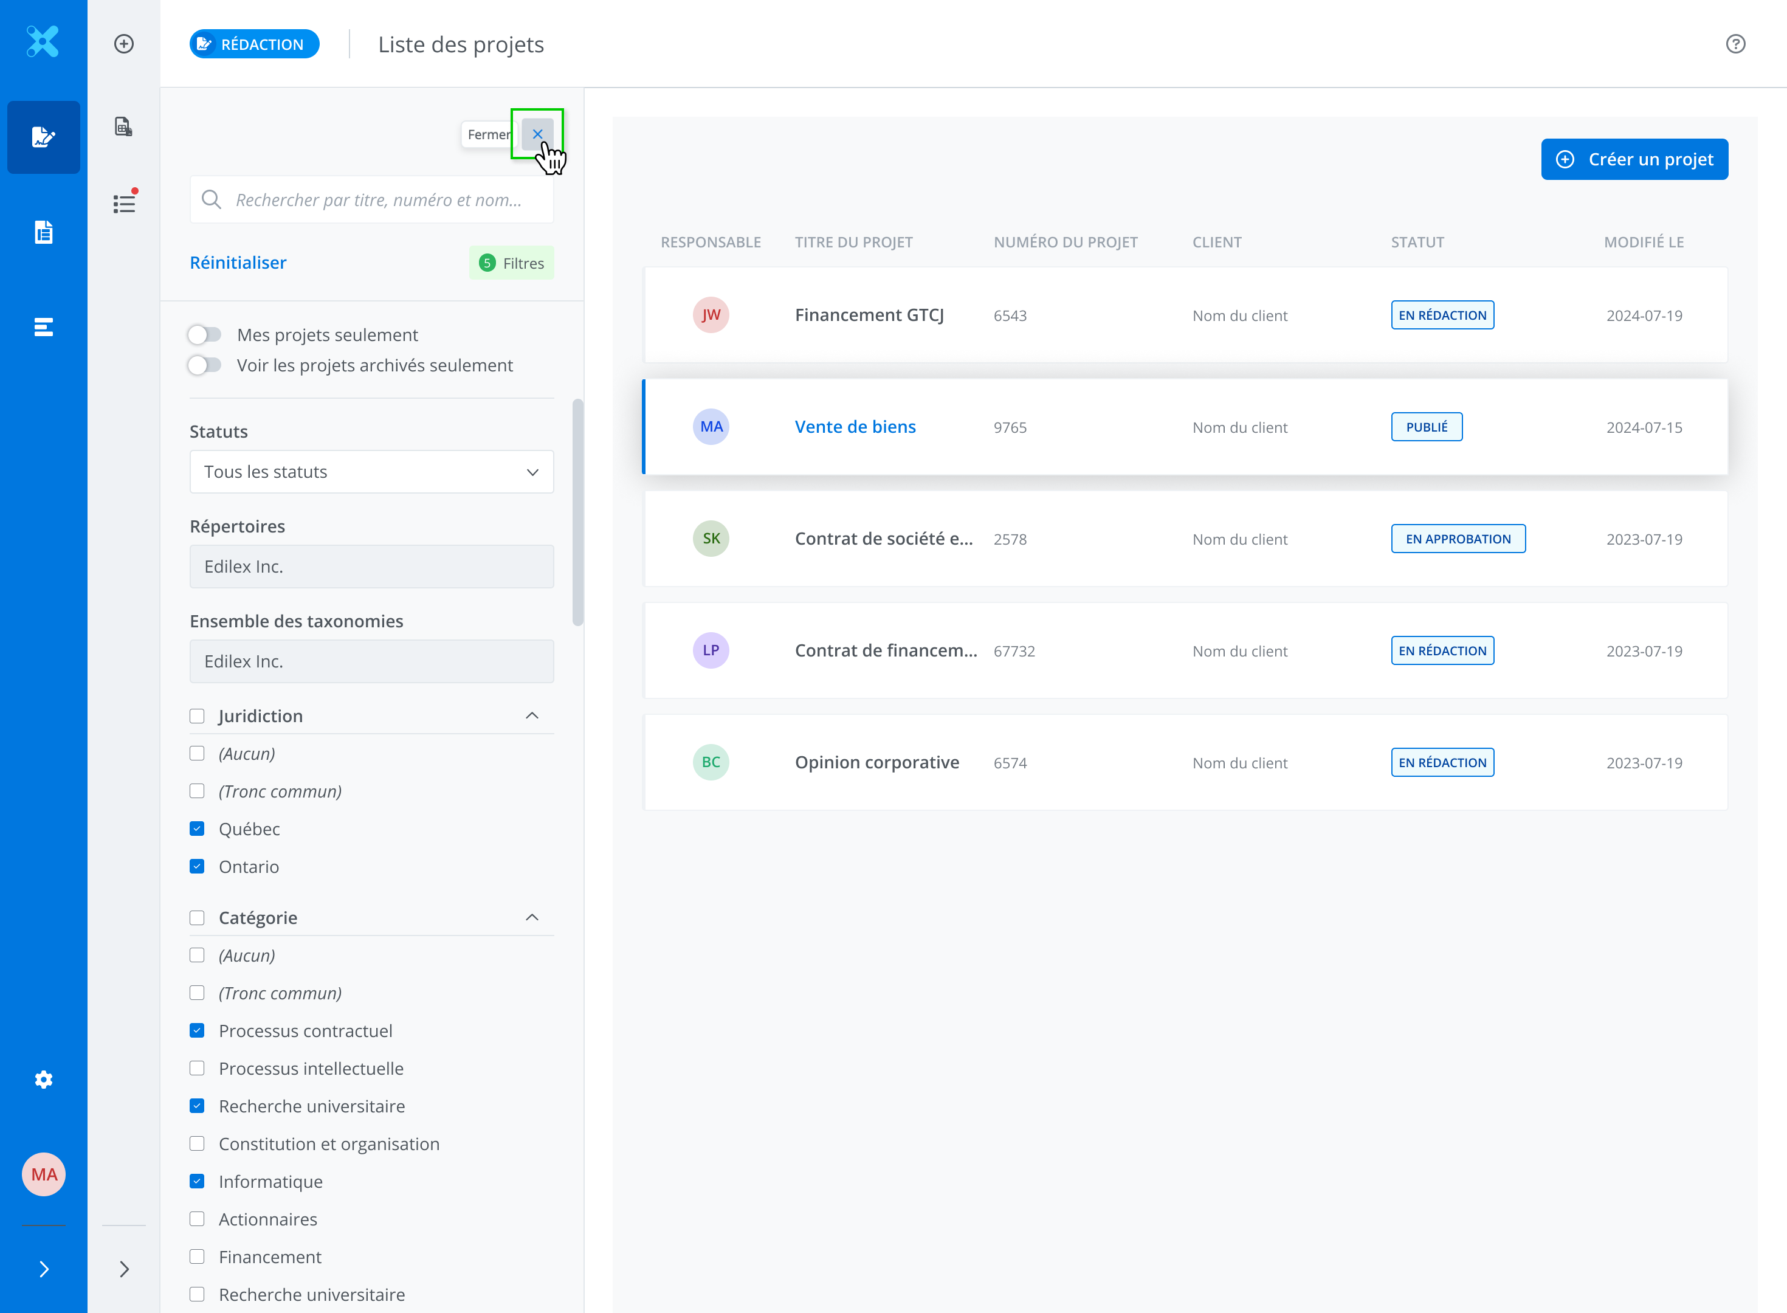Uncheck the Québec checkbox
Image resolution: width=1787 pixels, height=1313 pixels.
coord(197,829)
